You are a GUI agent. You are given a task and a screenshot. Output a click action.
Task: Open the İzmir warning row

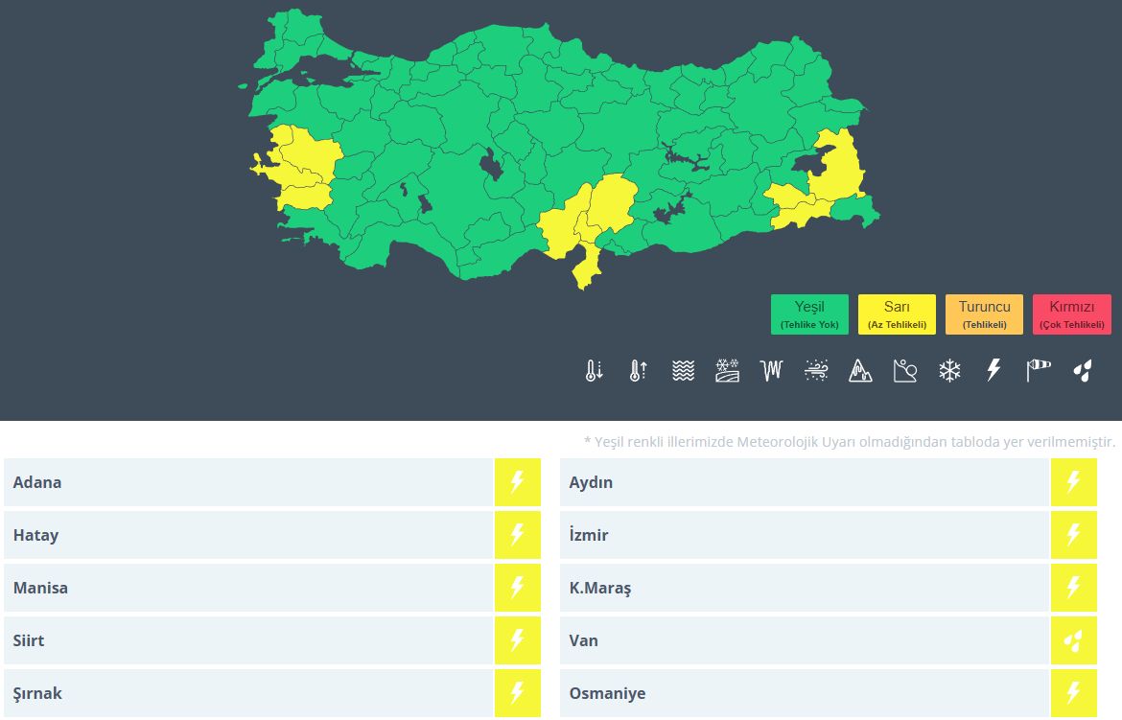804,535
